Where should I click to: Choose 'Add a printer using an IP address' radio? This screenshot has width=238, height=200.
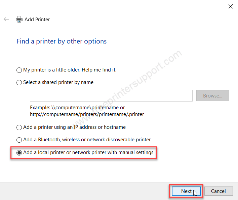point(19,127)
